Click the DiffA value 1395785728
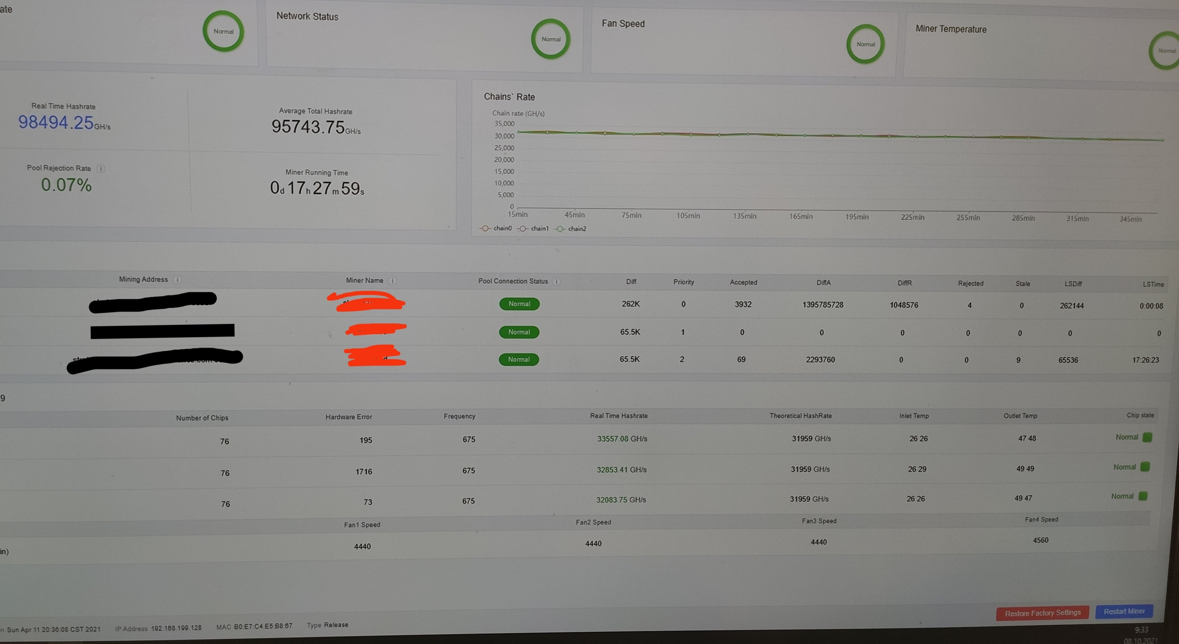This screenshot has width=1179, height=644. 822,305
